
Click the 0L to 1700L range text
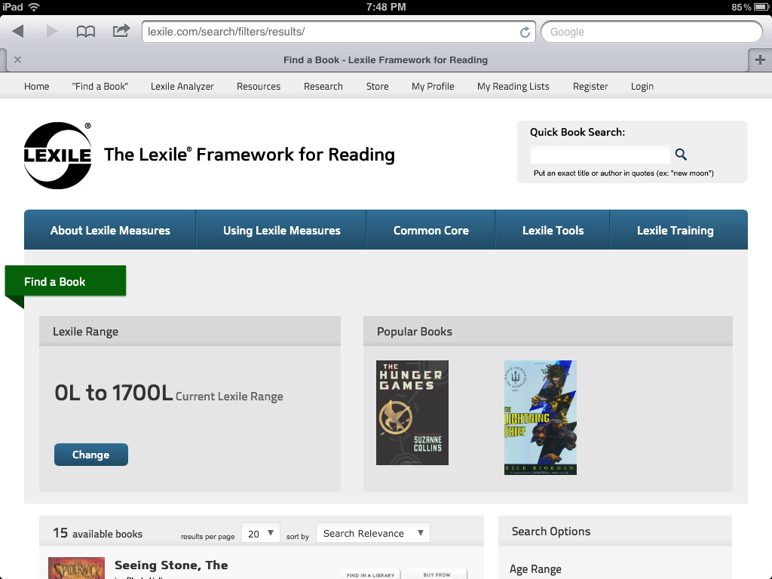click(x=114, y=392)
